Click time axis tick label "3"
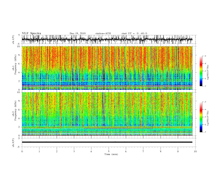 pos(74,151)
